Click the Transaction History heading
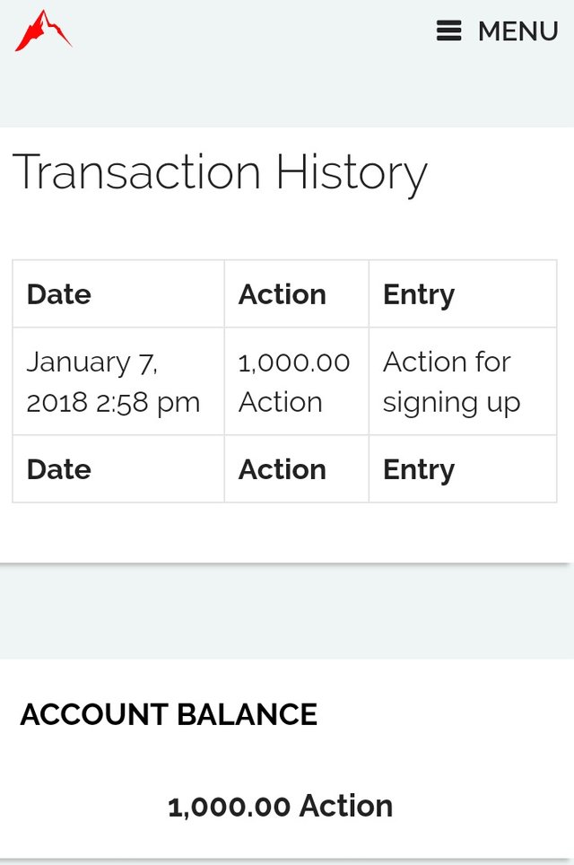Viewport: 574px width, 865px height. click(x=220, y=172)
